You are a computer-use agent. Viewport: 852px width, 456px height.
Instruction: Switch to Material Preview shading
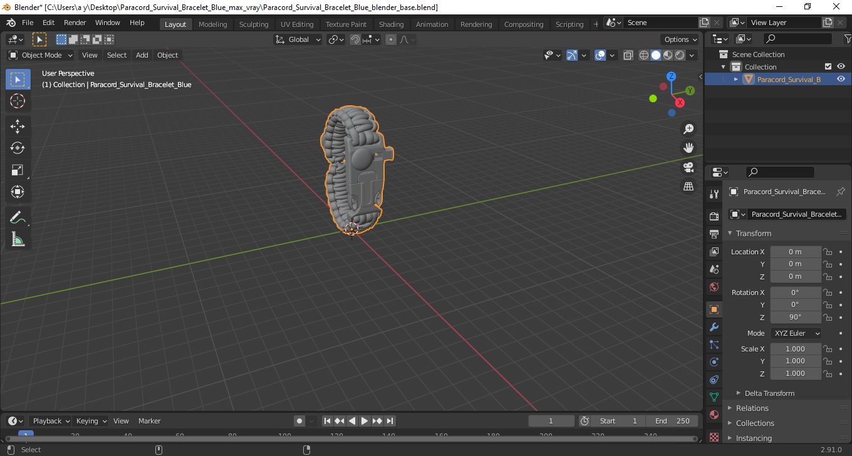668,55
